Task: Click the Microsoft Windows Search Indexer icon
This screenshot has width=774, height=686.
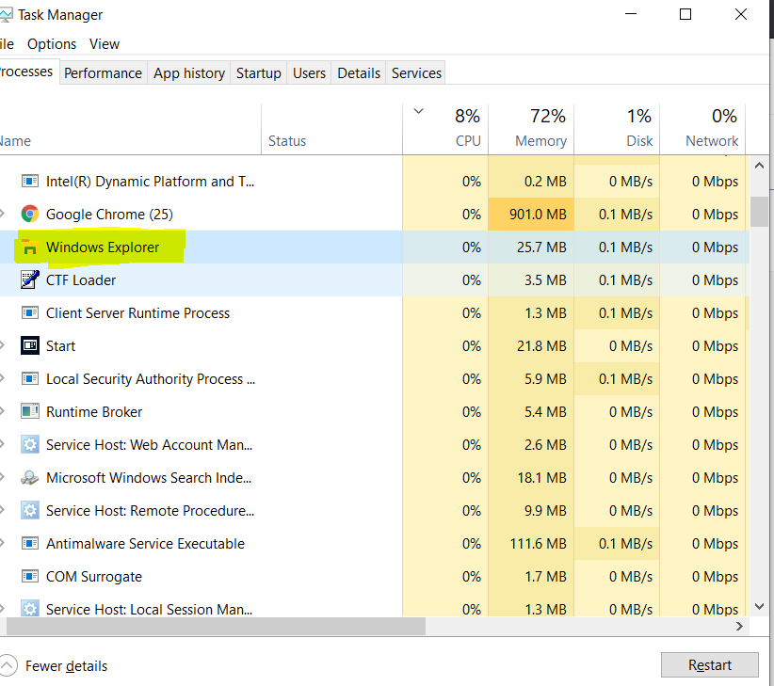Action: coord(29,477)
